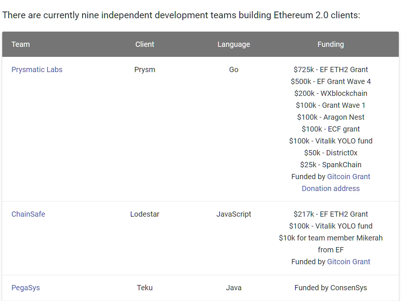Open the Donation address link
Image resolution: width=404 pixels, height=301 pixels.
tap(330, 188)
